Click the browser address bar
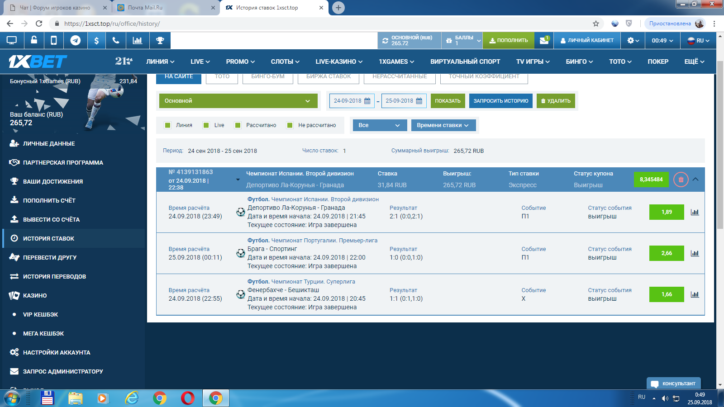The image size is (724, 407). (326, 24)
